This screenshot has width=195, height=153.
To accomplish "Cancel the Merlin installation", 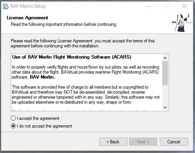I will click(174, 142).
